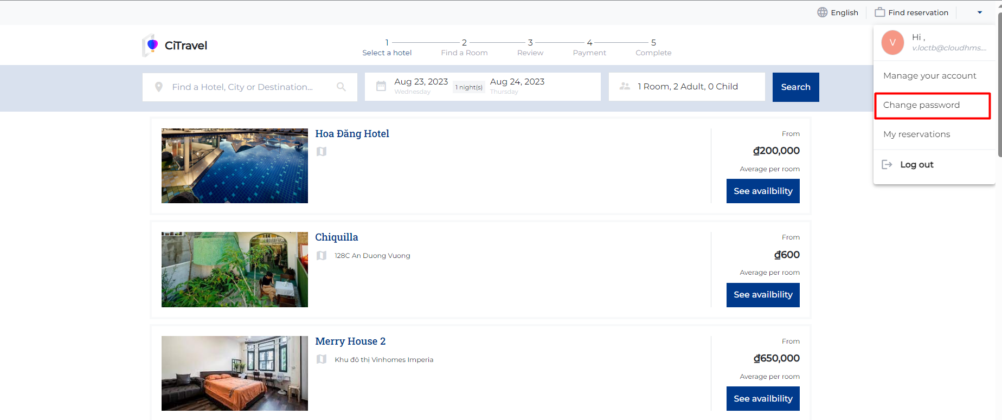This screenshot has width=1002, height=420.
Task: Open My reservations from the menu
Action: click(x=916, y=134)
